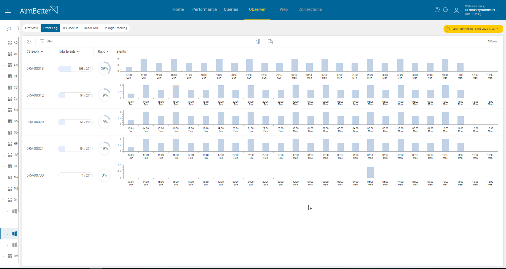Click the search magnifier in sidebar
This screenshot has height=269, width=506.
9,29
